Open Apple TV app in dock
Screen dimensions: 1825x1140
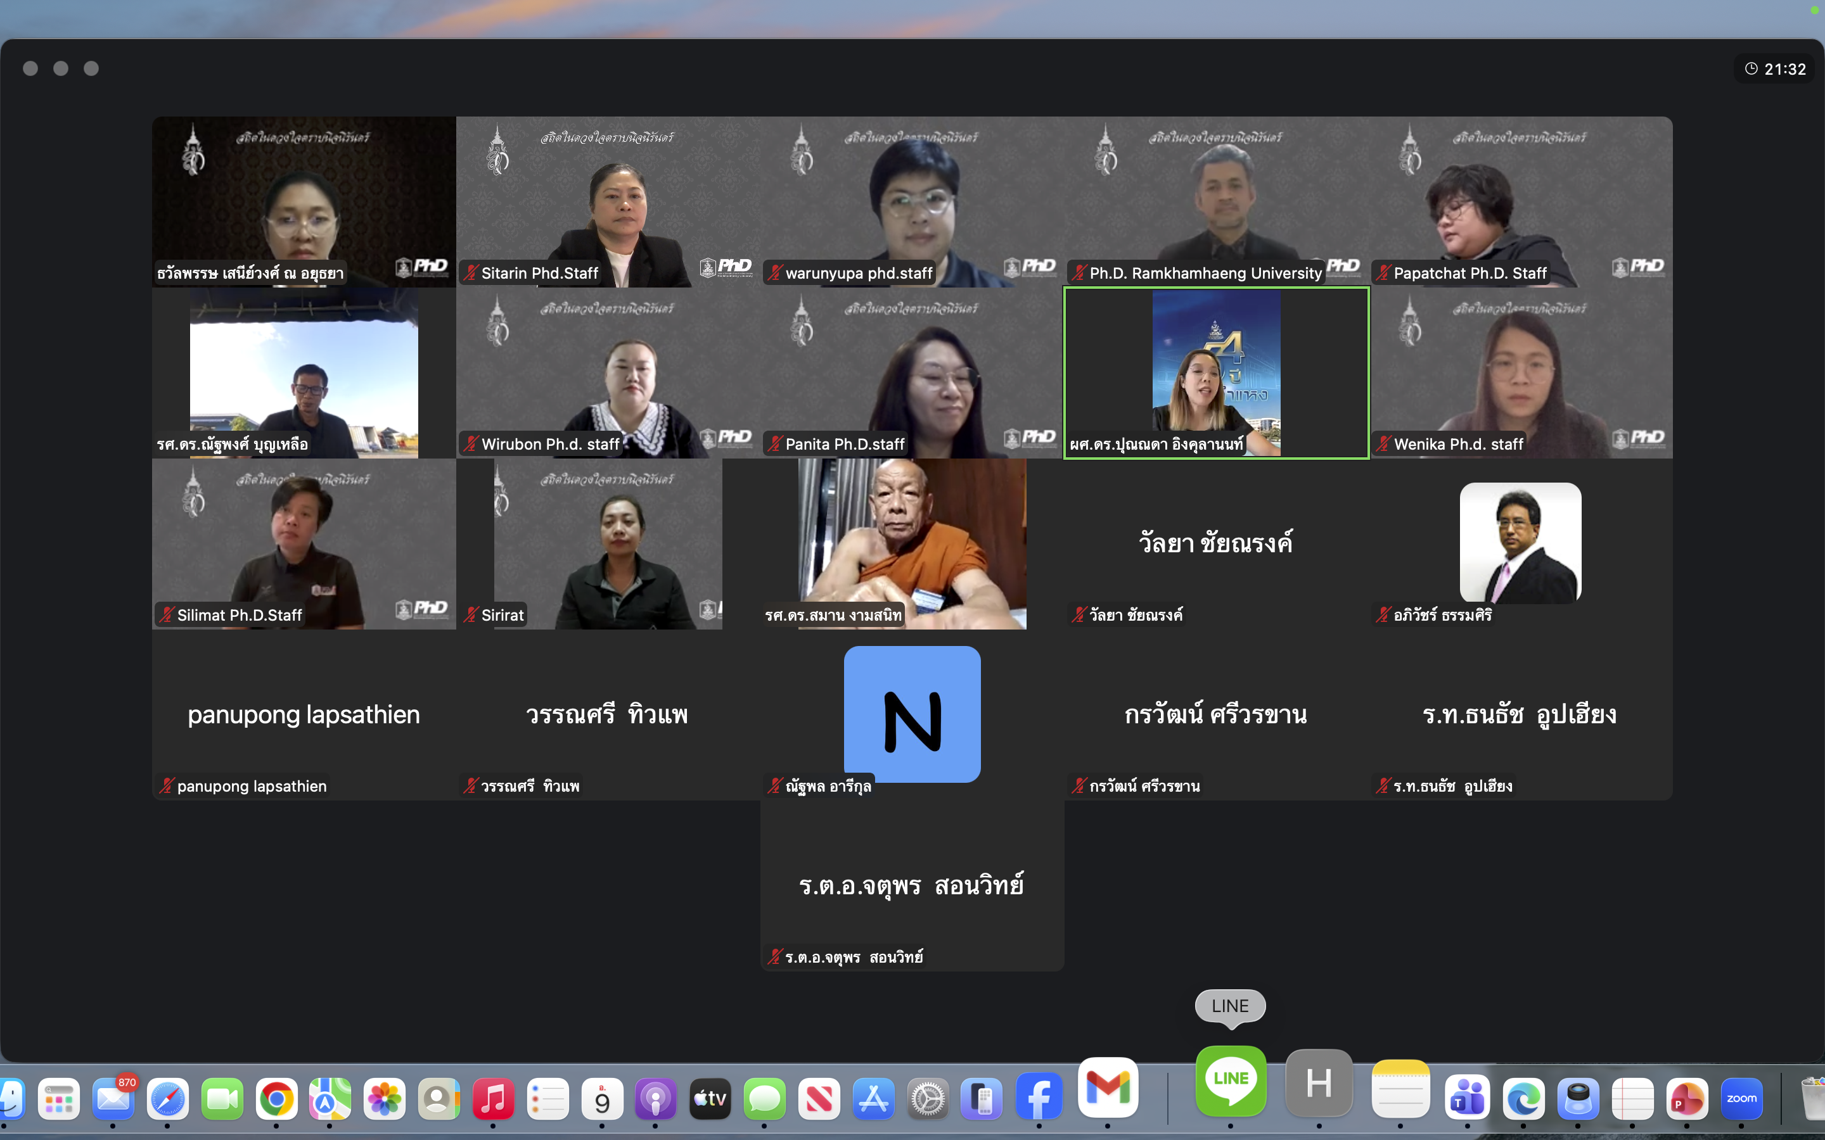[x=710, y=1099]
